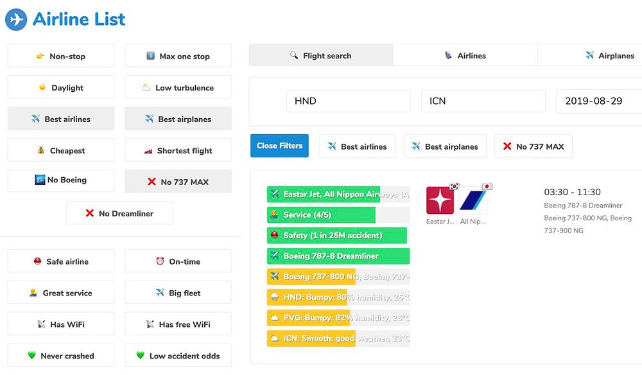The image size is (642, 375).
Task: Disable Best airplanes in the left filter panel
Action: click(178, 119)
